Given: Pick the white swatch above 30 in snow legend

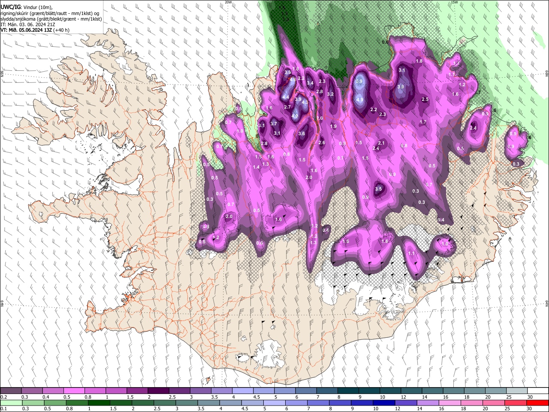Looking at the screenshot, I should pyautogui.click(x=538, y=391).
